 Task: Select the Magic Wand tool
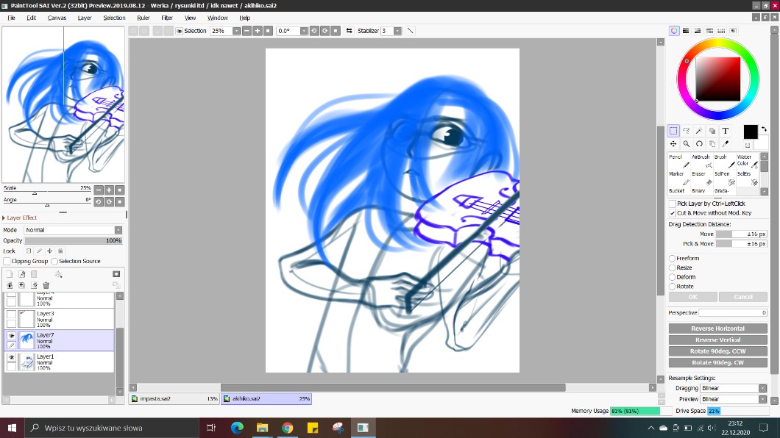(699, 131)
